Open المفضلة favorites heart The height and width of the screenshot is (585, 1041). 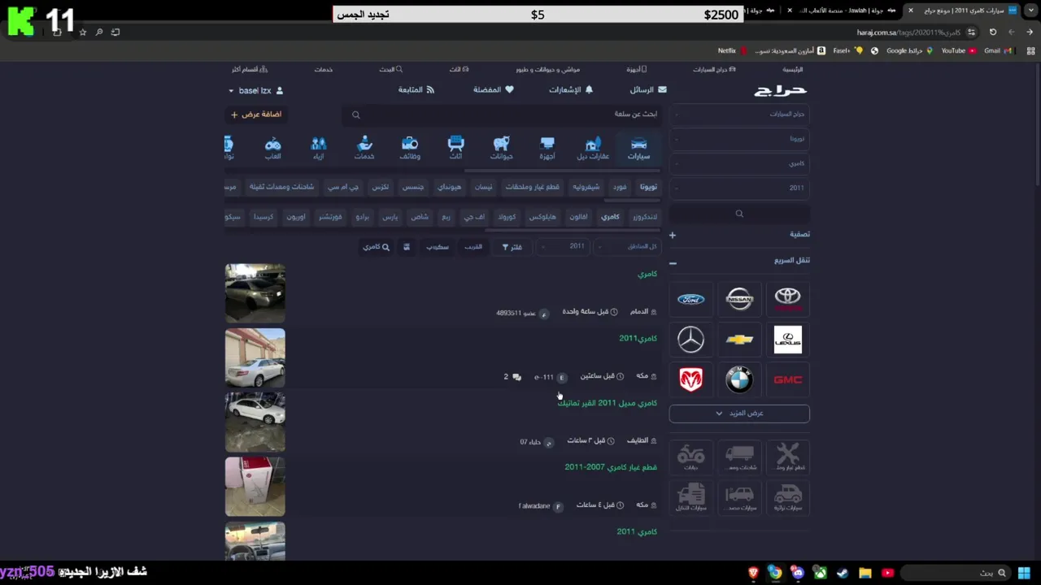point(494,90)
